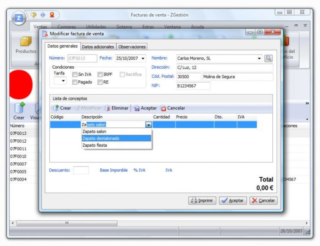Viewport: 320px width, 246px height.
Task: Switch to the Datos adicionales tab
Action: [98, 47]
